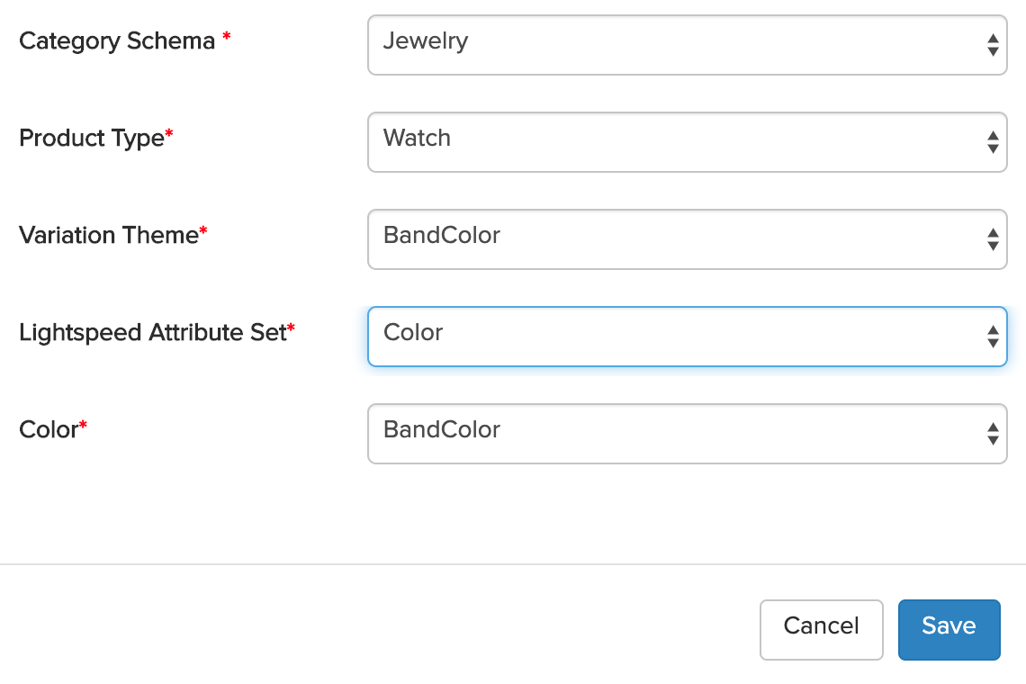This screenshot has height=684, width=1026.
Task: Click the arrows icon on Variation Theme select
Action: (x=992, y=239)
